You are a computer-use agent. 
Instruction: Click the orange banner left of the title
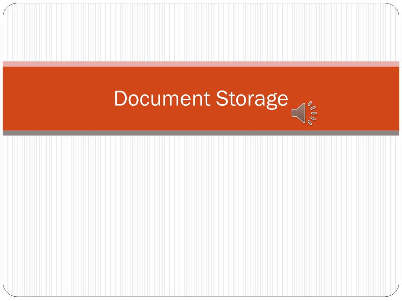click(58, 98)
